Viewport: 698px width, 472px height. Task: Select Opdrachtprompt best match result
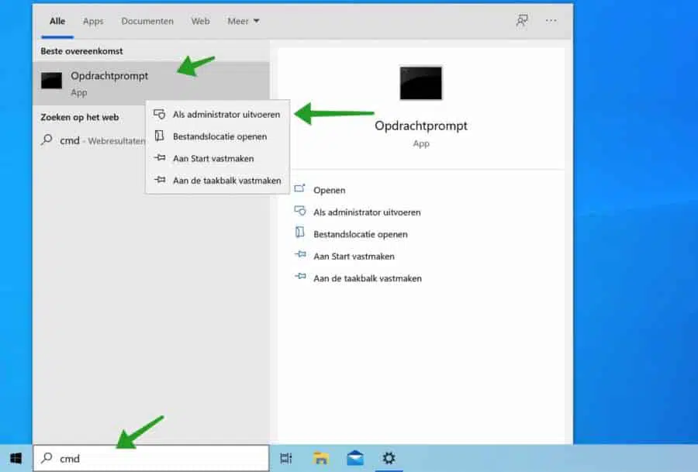coord(151,83)
